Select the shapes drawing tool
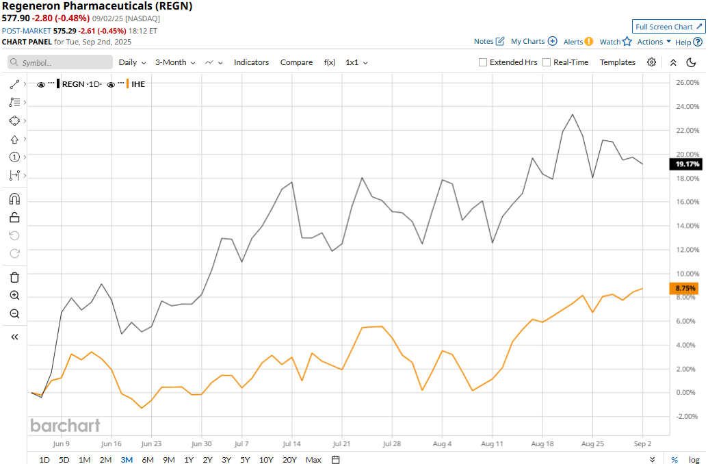Image resolution: width=708 pixels, height=464 pixels. [14, 120]
